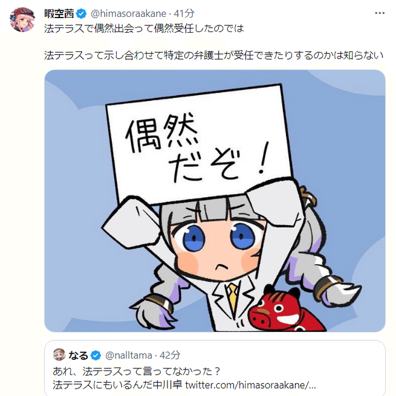Open the quoted tweet card from なる
Screen dimensions: 396x396
[x=215, y=368]
